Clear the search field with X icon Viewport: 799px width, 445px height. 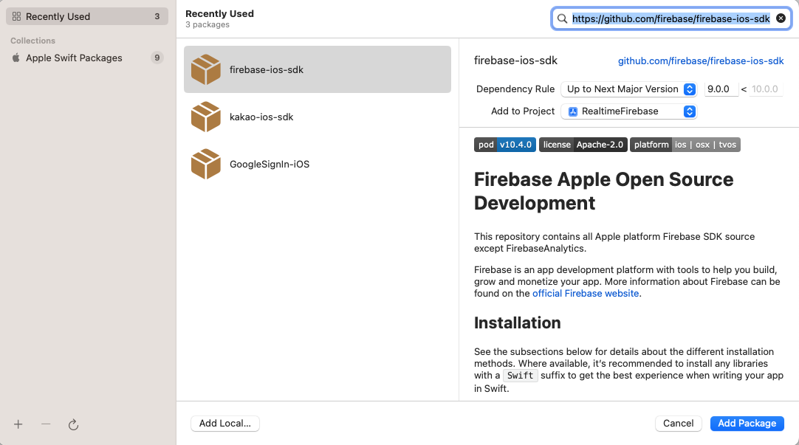(781, 18)
